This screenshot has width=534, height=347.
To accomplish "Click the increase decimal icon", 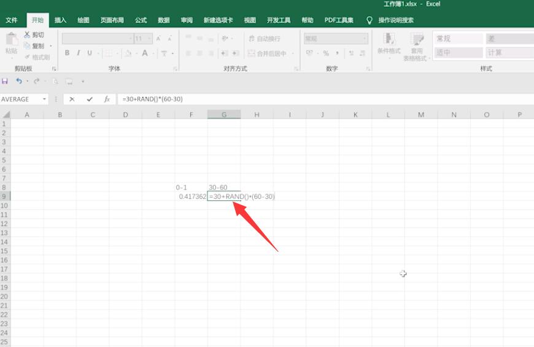I will [352, 53].
